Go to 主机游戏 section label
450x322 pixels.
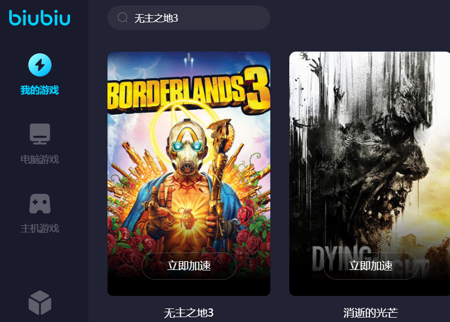(x=40, y=229)
